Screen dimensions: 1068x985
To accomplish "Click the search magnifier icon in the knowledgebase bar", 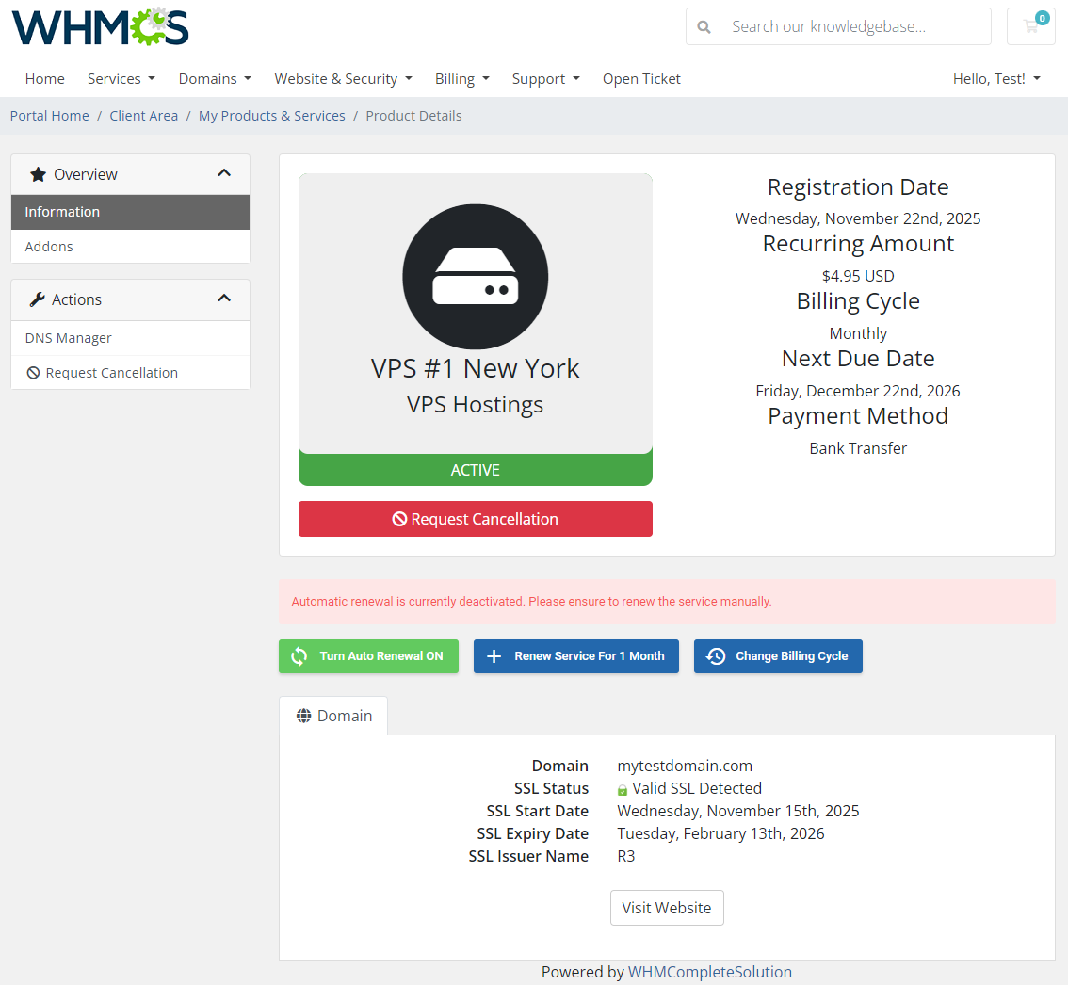I will click(704, 26).
